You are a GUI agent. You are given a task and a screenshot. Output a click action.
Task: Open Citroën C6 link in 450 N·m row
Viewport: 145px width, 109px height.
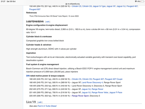(x=87, y=79)
